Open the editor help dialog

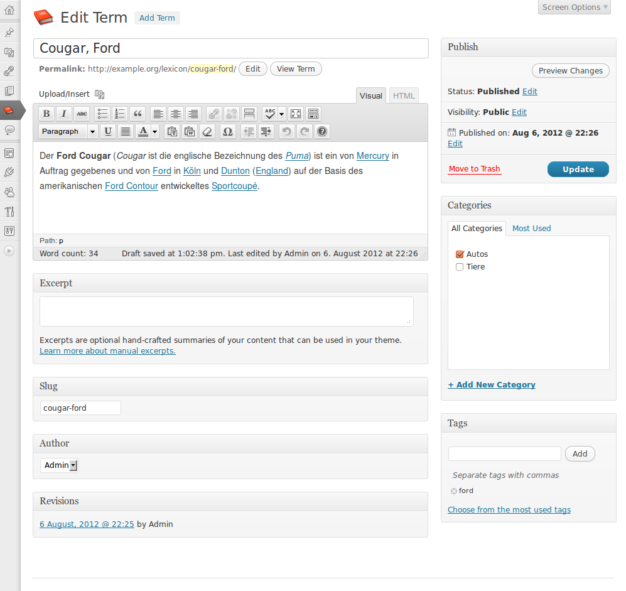point(321,131)
